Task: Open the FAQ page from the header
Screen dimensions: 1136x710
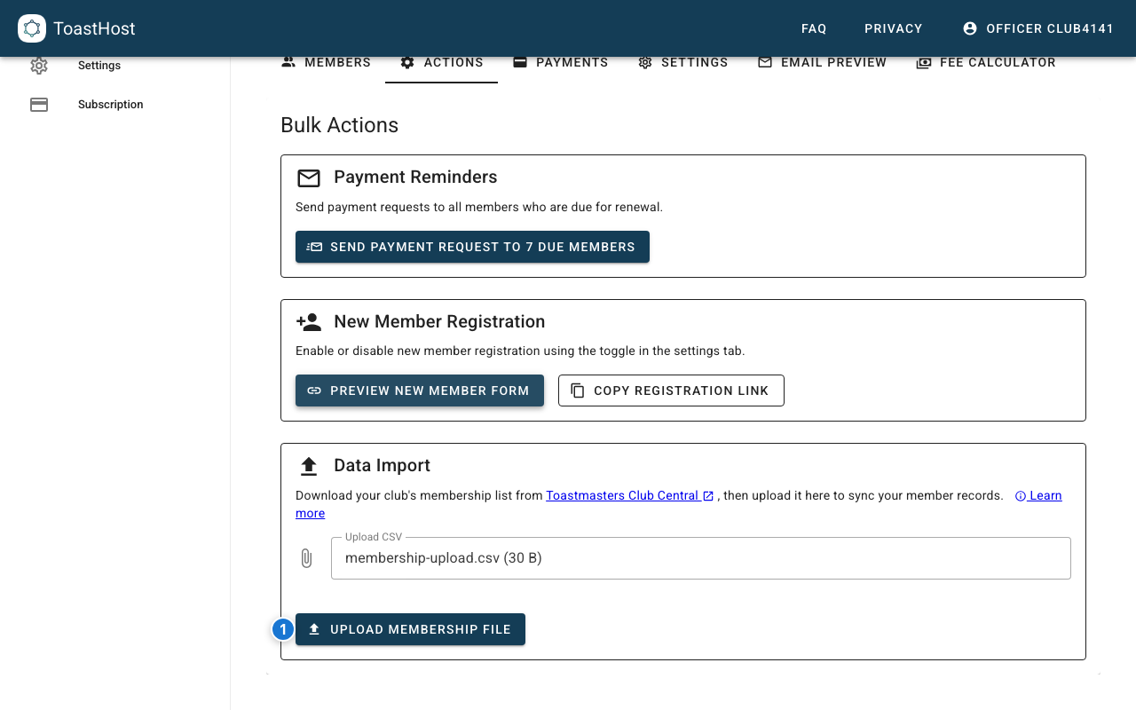Action: tap(813, 28)
